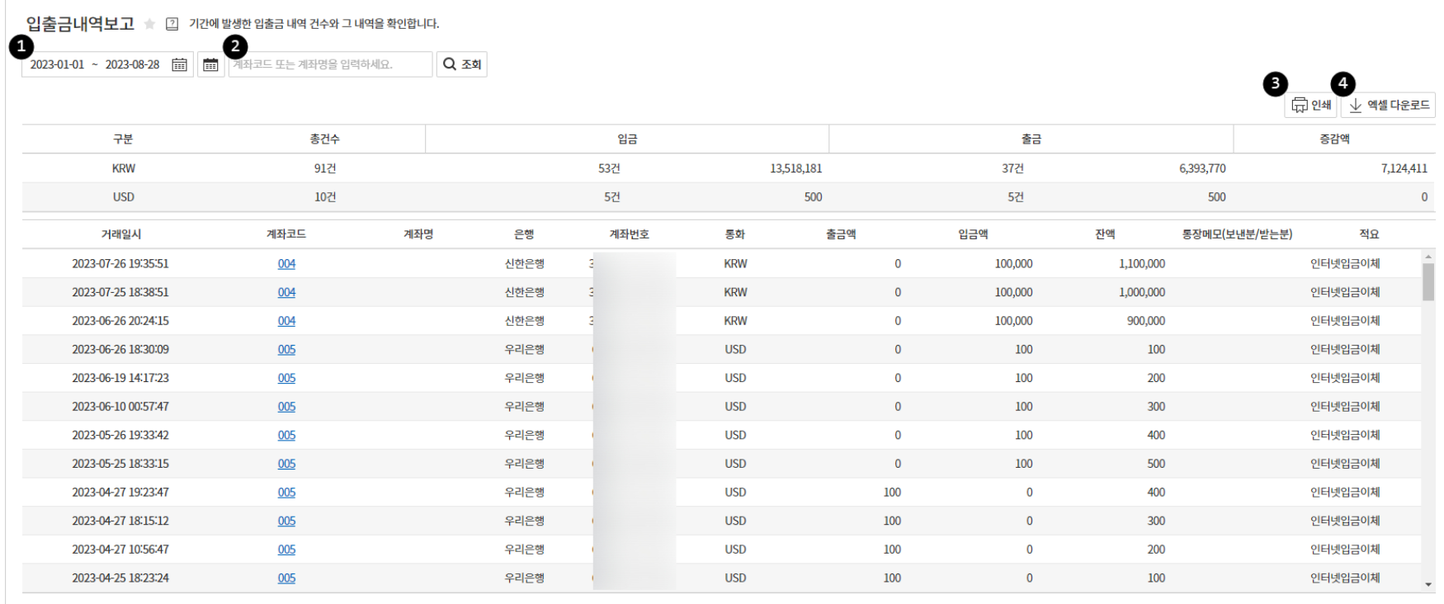Click the 잔액 column header

tap(1105, 234)
